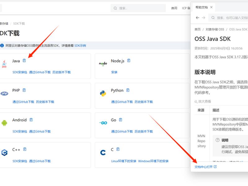
Task: Click the Java logo
Action: pyautogui.click(x=4, y=64)
